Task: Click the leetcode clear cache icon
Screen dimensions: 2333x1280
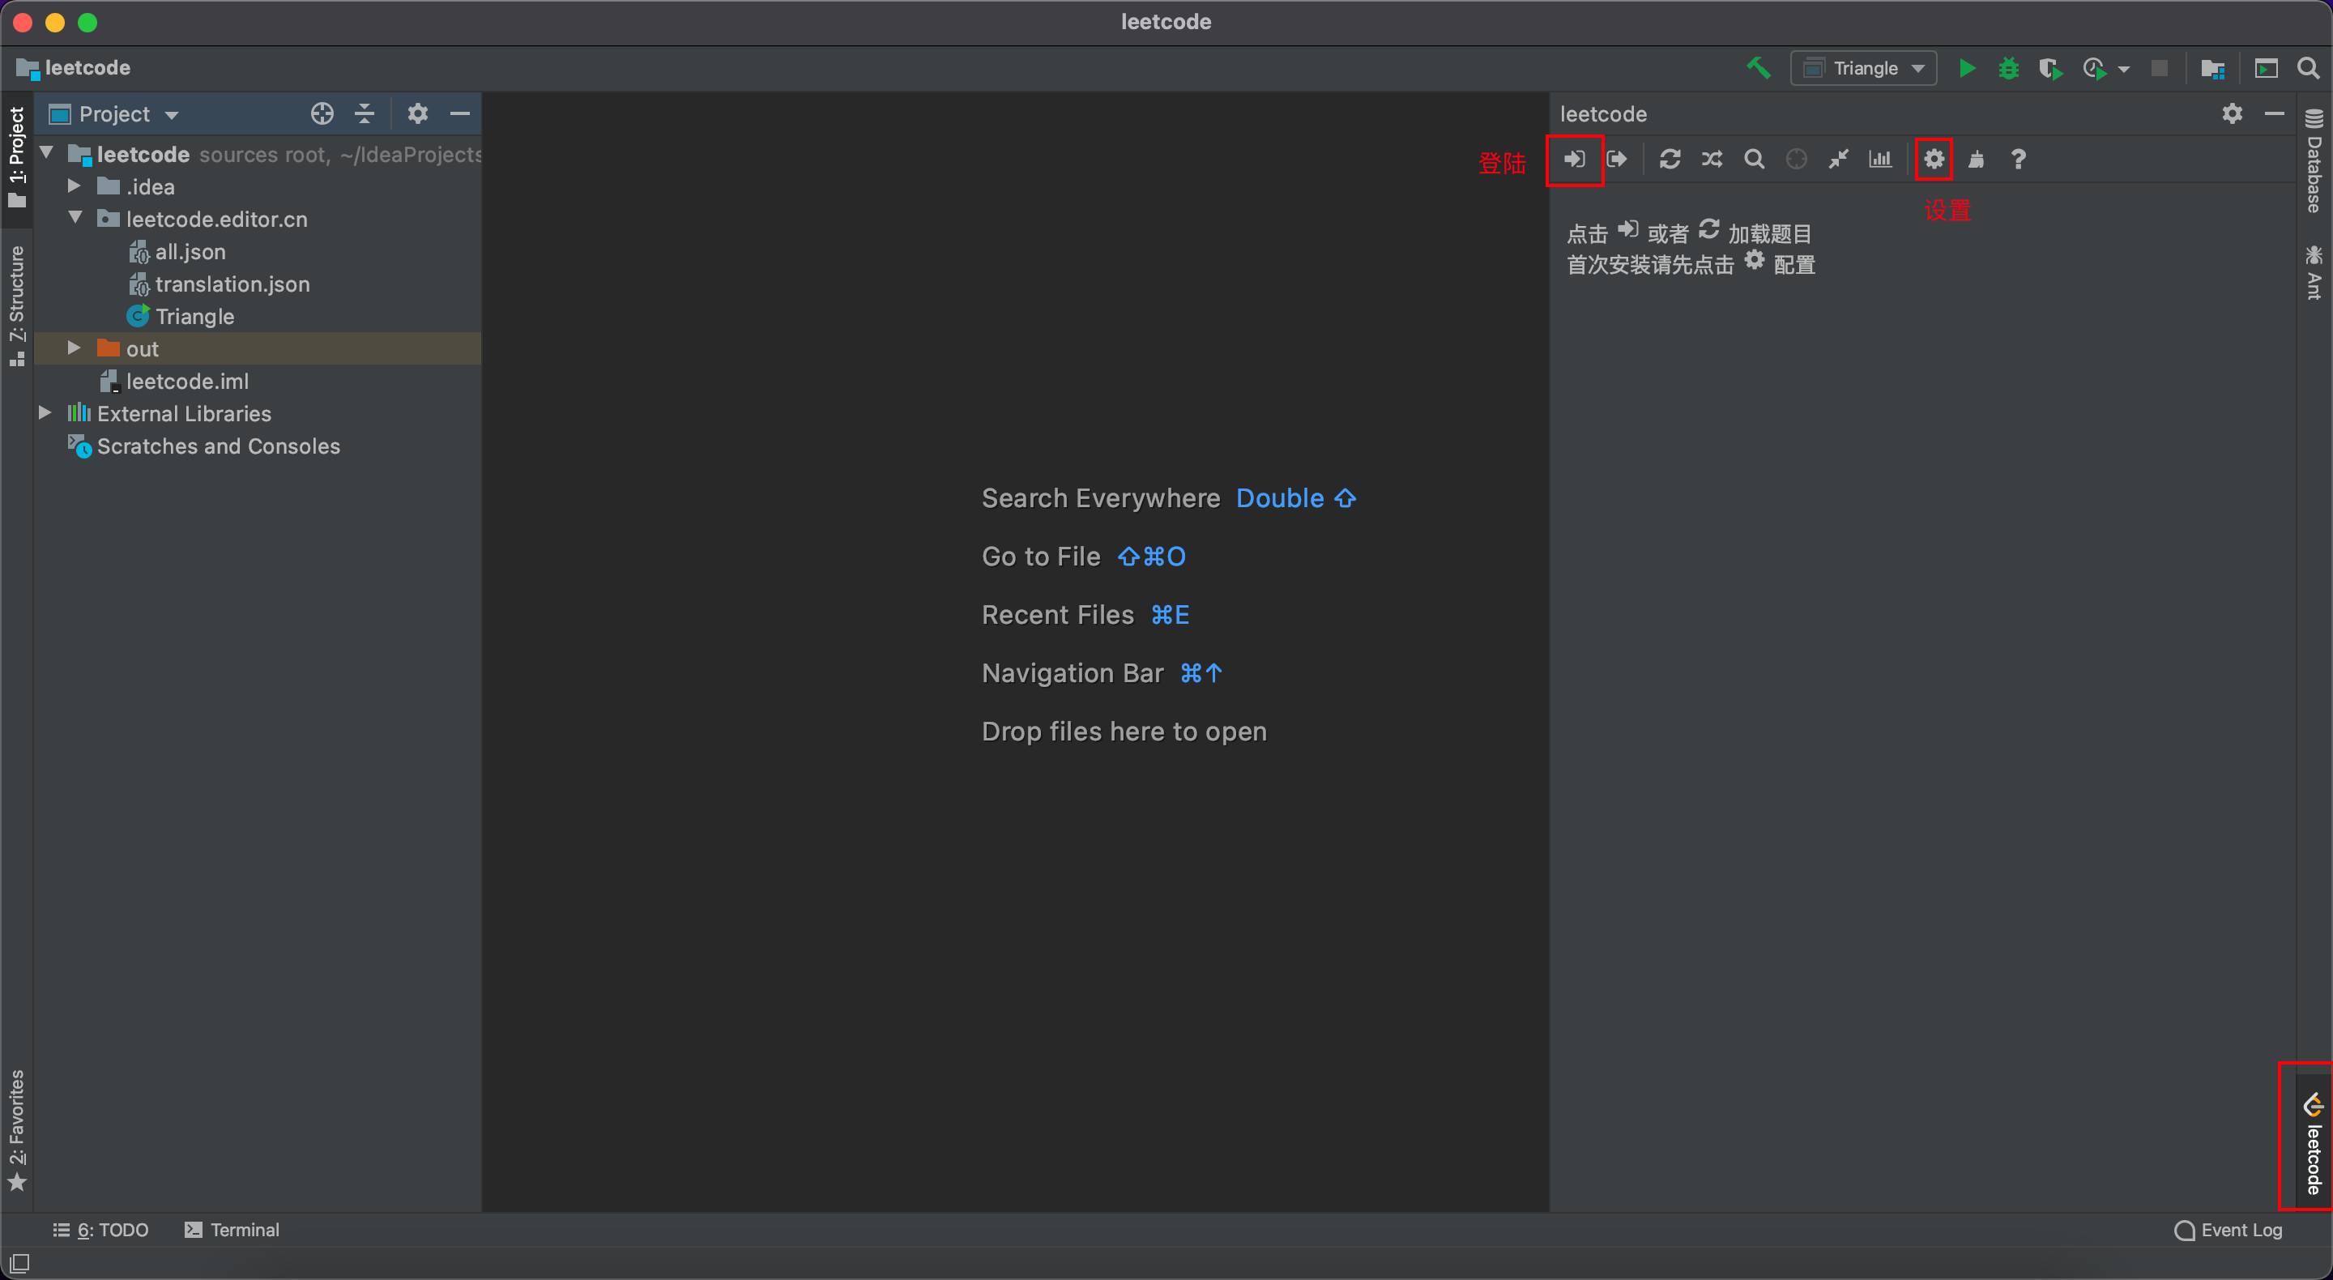Action: coord(1977,160)
